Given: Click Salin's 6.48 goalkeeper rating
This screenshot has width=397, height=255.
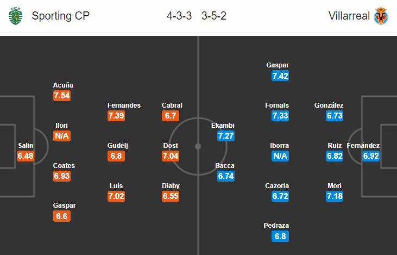Looking at the screenshot, I should tap(26, 156).
